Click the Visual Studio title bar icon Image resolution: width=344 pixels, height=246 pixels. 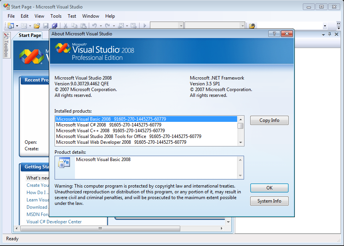[7, 7]
